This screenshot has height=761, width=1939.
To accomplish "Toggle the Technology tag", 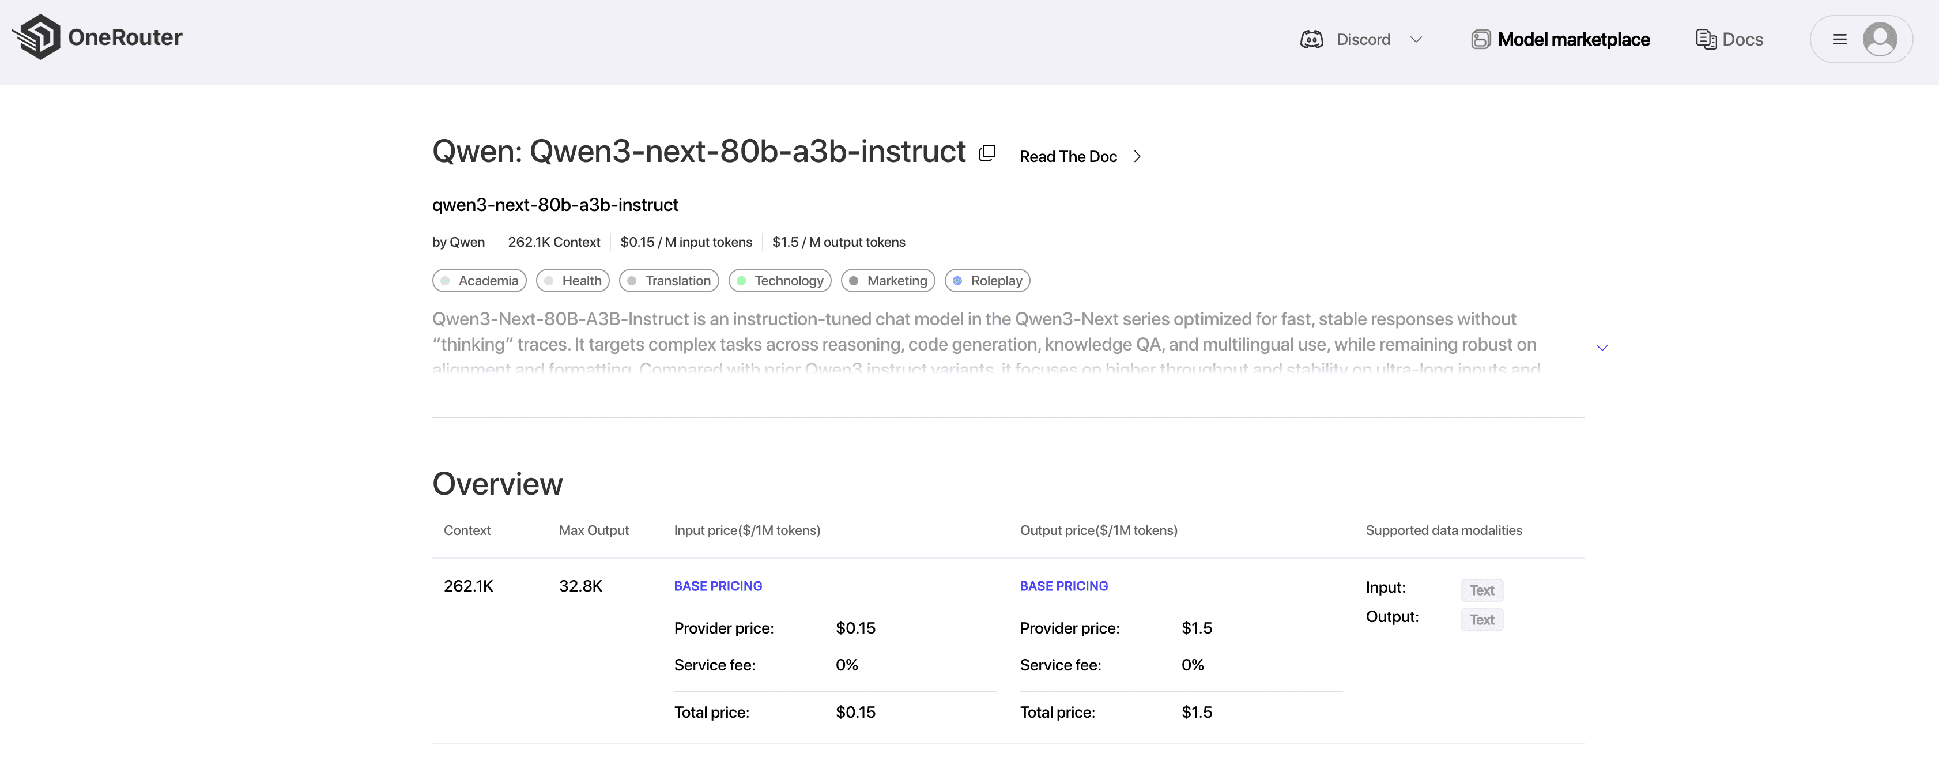I will [780, 281].
